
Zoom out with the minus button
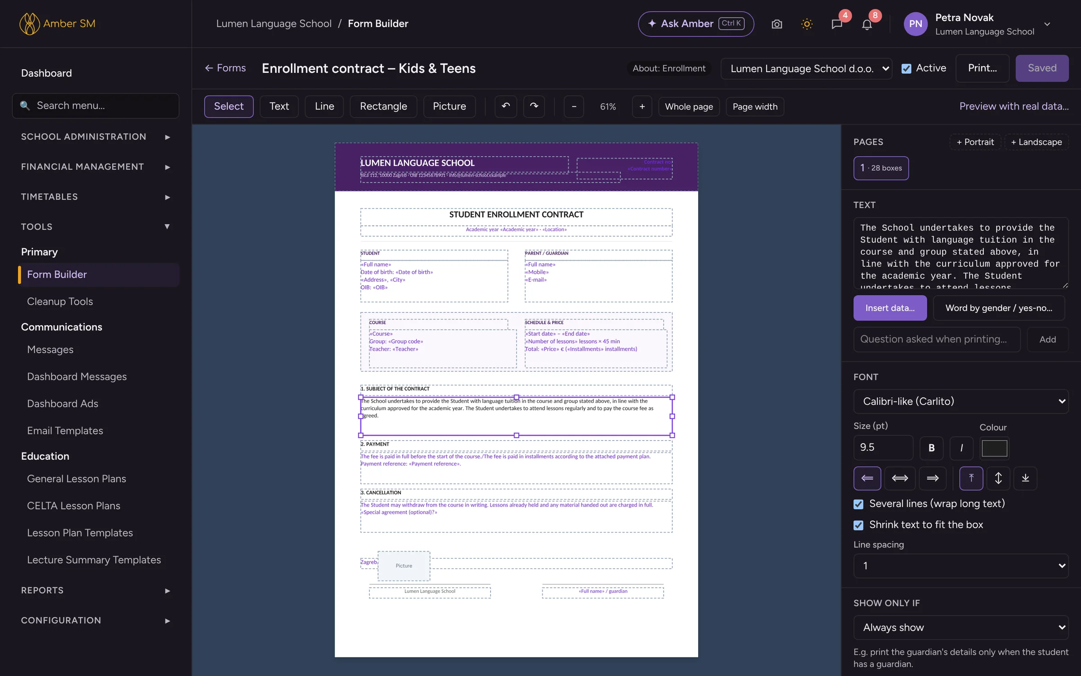(x=574, y=107)
